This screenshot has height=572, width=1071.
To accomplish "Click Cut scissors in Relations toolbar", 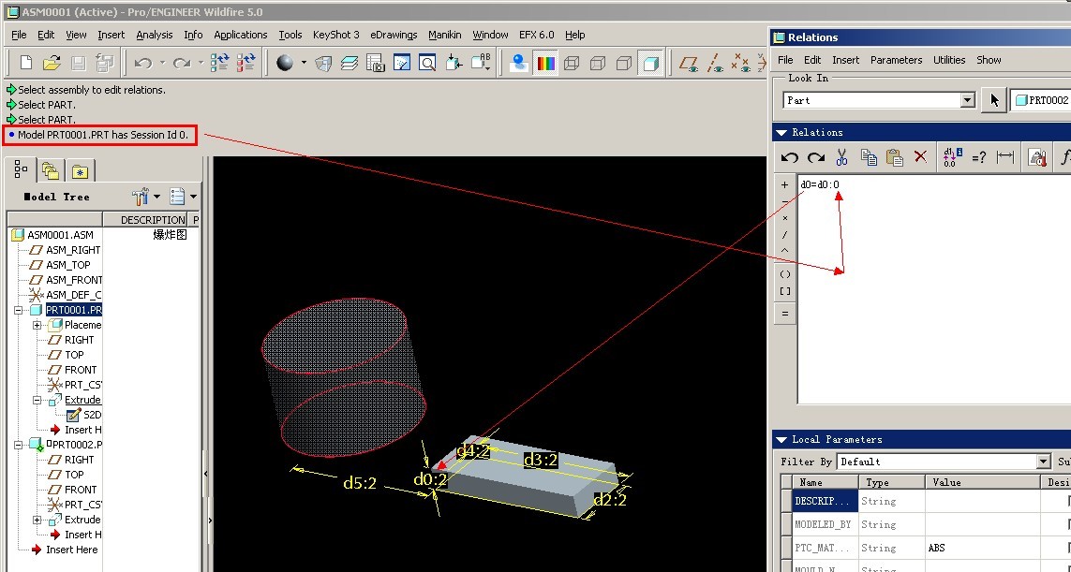I will (841, 157).
